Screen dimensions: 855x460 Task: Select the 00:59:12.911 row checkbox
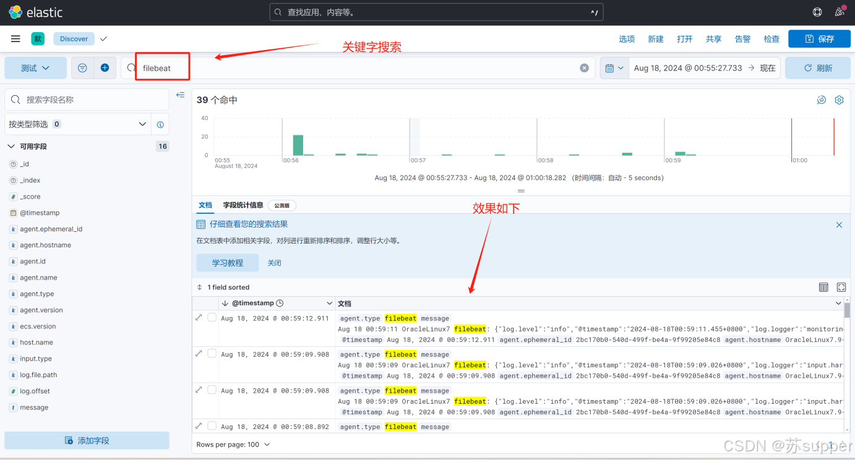(212, 317)
